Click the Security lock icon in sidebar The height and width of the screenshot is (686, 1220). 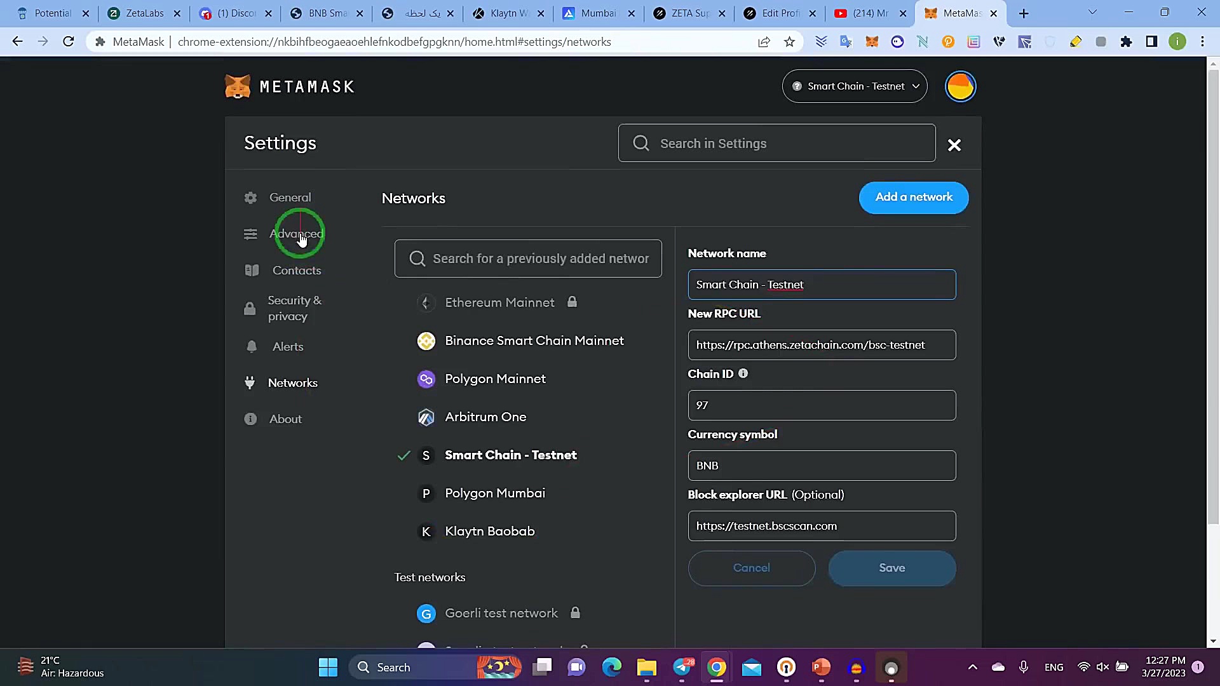(x=250, y=309)
